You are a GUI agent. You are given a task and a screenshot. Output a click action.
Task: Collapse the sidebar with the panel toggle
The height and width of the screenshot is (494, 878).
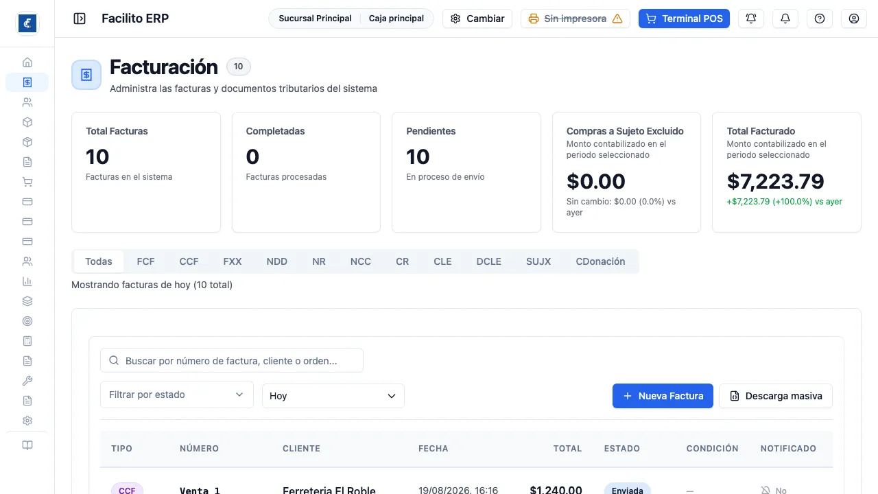[80, 19]
